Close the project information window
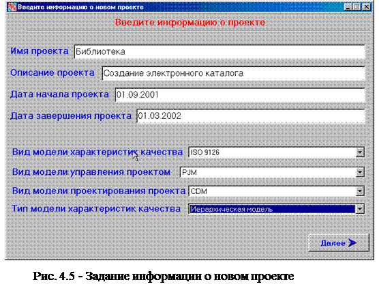 click(x=367, y=7)
